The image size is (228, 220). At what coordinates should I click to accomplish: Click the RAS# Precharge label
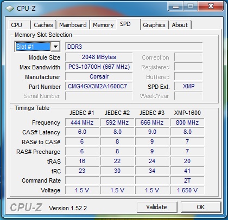click(x=38, y=152)
